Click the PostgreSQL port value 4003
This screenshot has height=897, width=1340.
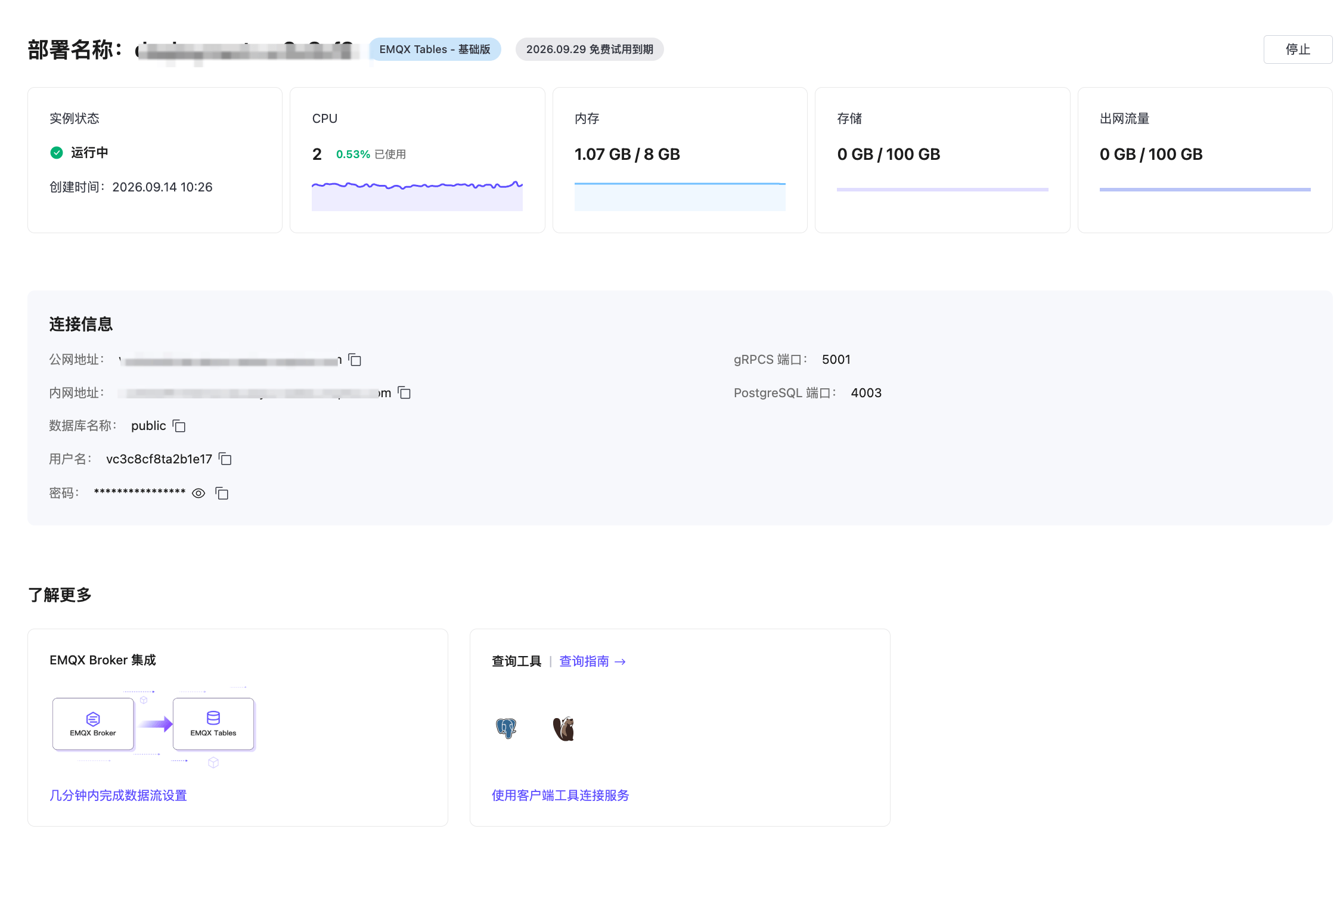coord(866,393)
